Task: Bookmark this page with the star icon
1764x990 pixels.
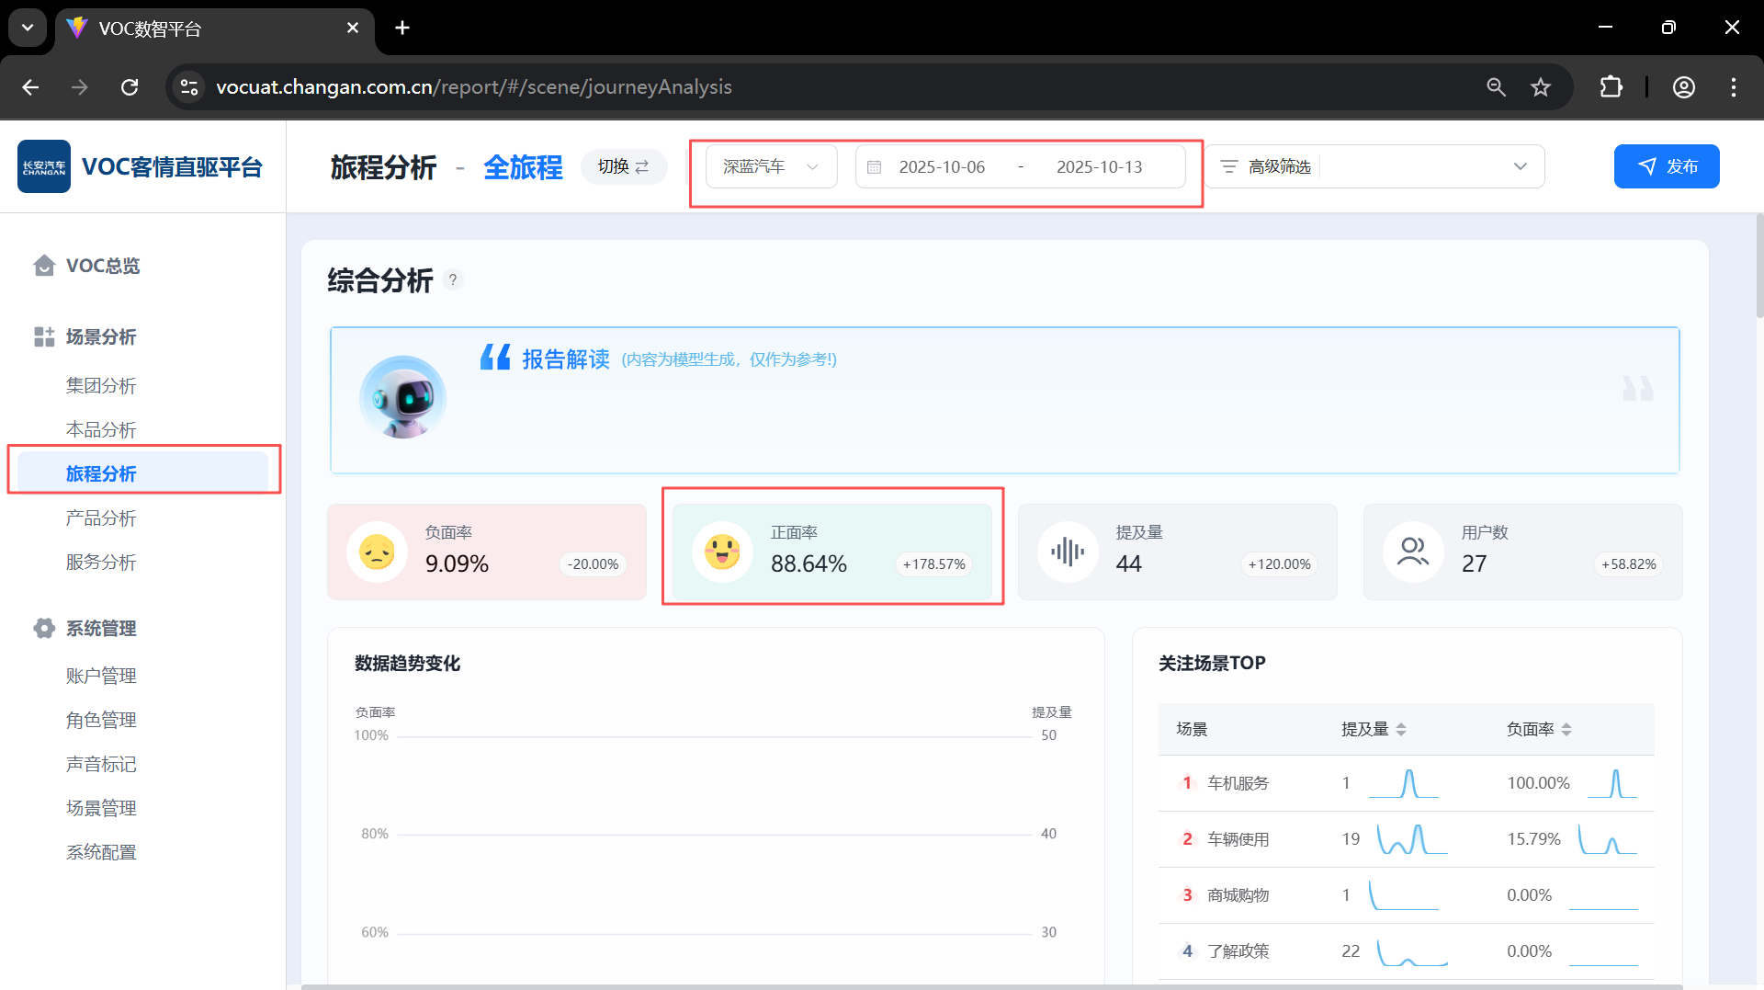Action: [x=1541, y=87]
